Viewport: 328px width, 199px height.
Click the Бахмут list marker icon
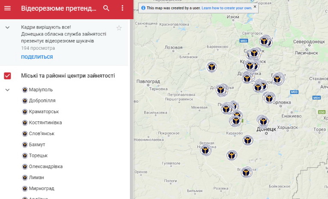tap(25, 145)
